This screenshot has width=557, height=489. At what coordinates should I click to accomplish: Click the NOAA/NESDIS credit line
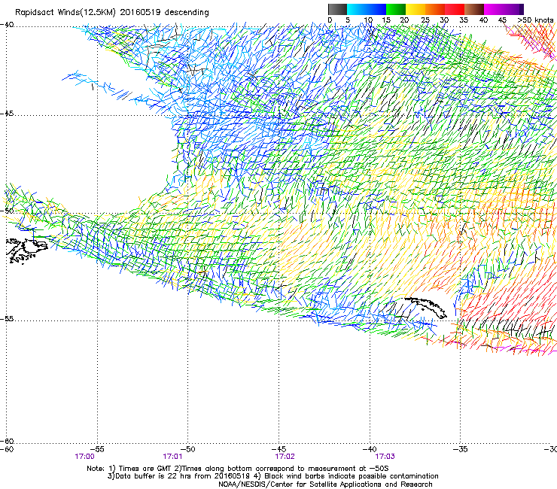coord(325,484)
